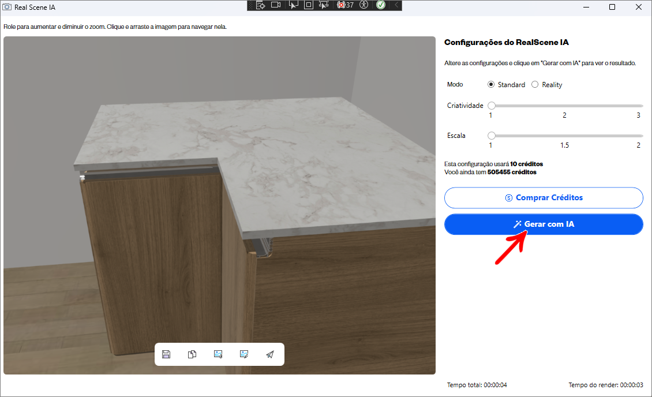Click the edit image pencil icon

tap(244, 354)
